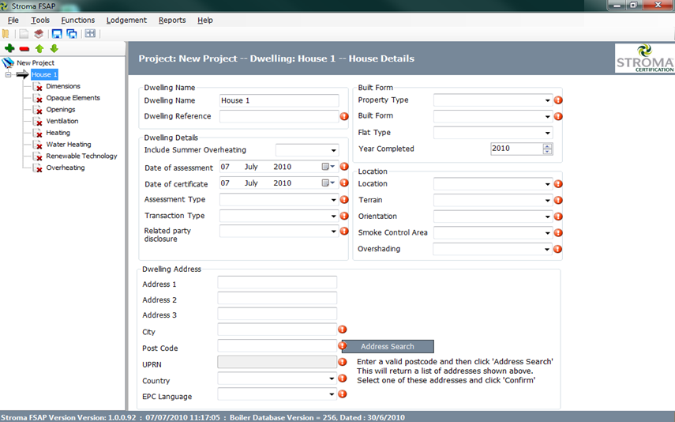Click the grid windows toolbar icon
The height and width of the screenshot is (422, 675).
(x=90, y=34)
